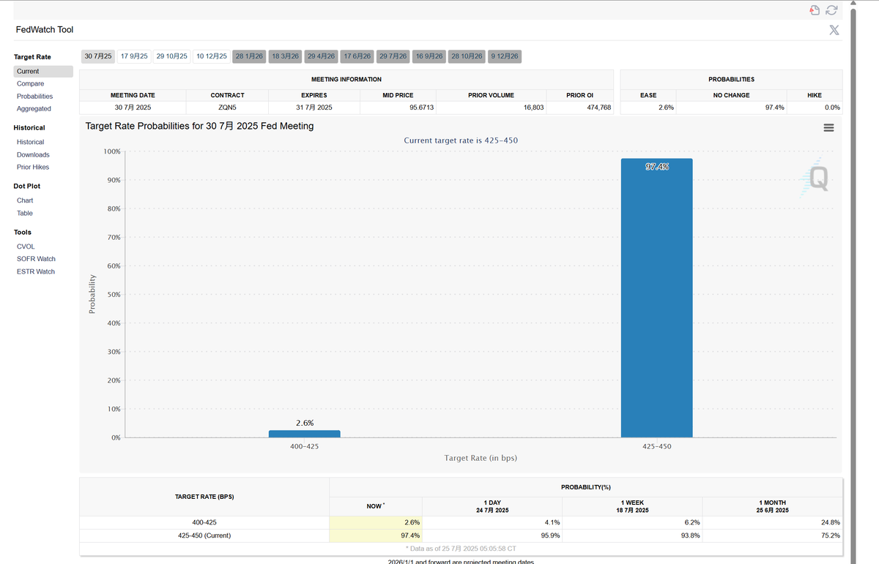Select the 17 6月26 meeting tab
Screen dimensions: 879x564
pos(357,56)
